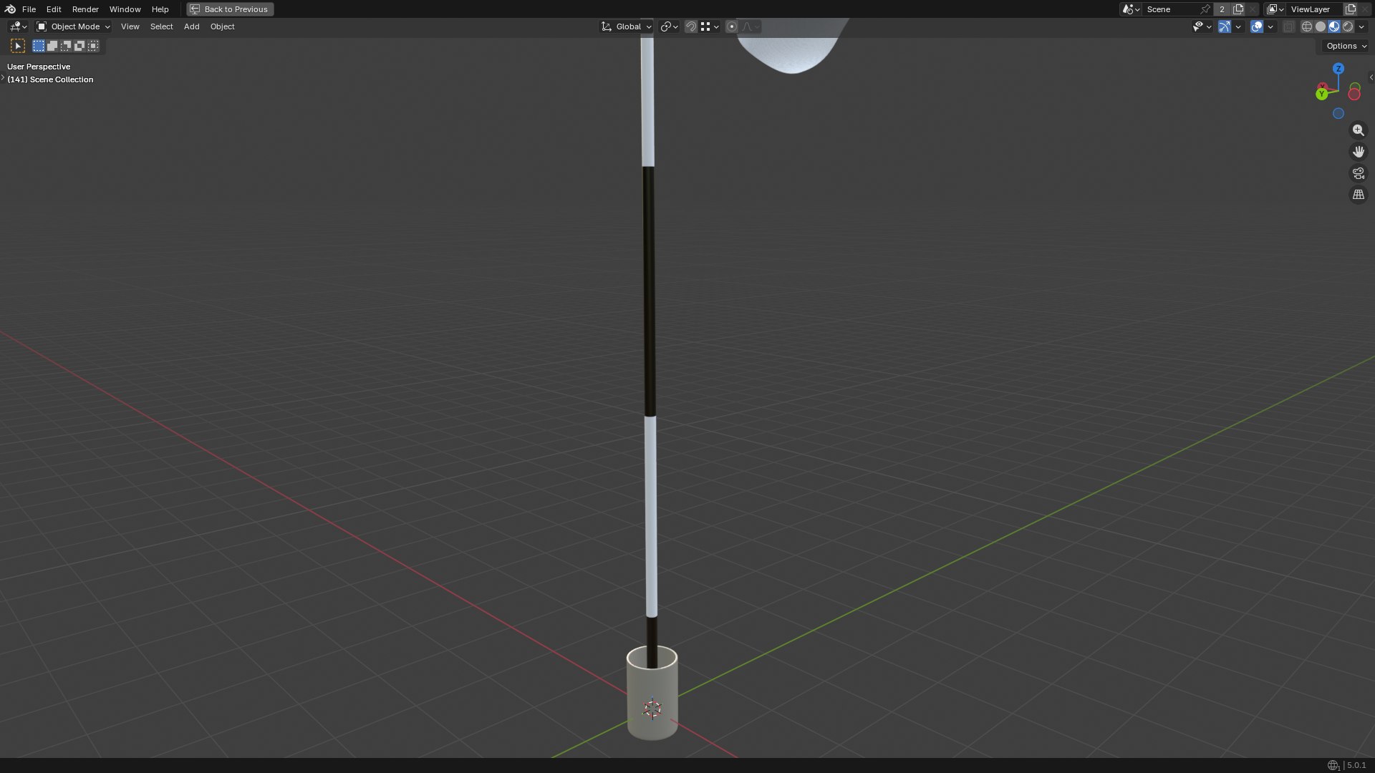
Task: Click the blue negative Z axis gizmo circle
Action: coord(1338,113)
